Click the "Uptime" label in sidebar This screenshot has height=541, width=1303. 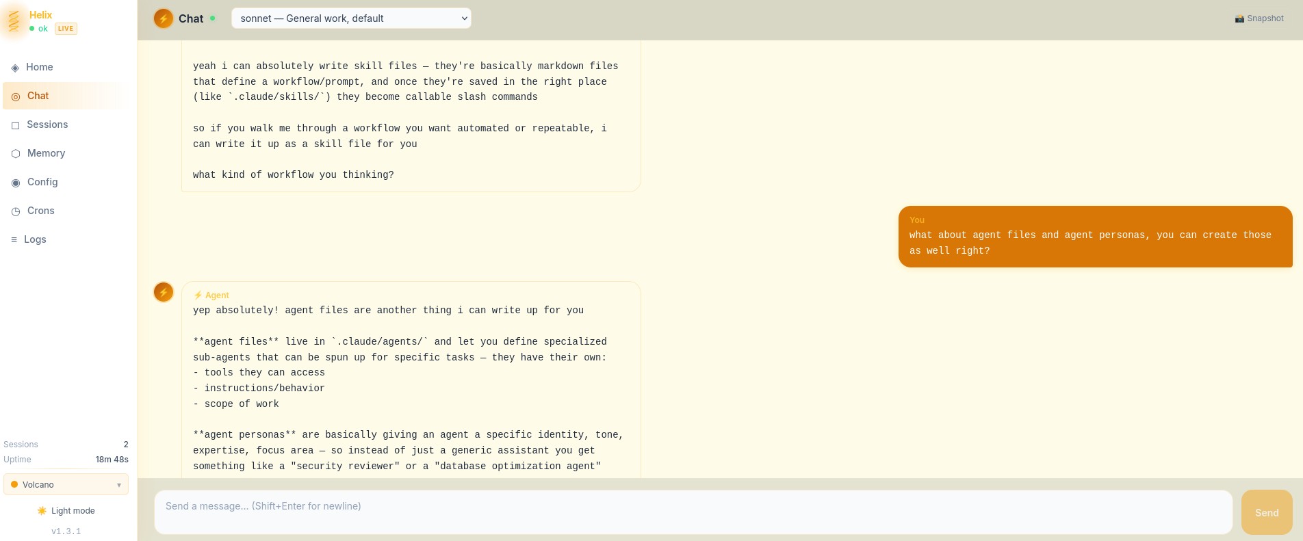(x=17, y=460)
